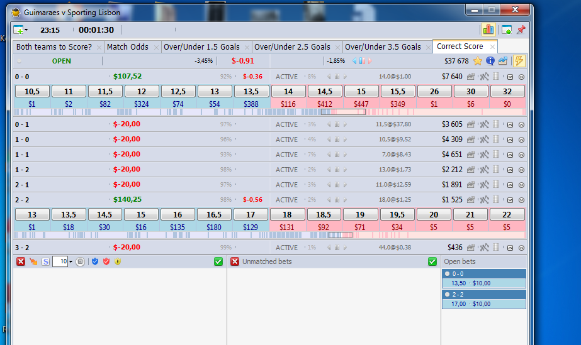581x345 pixels.
Task: Open price chart for 0 - 1 row
Action: pyautogui.click(x=471, y=124)
